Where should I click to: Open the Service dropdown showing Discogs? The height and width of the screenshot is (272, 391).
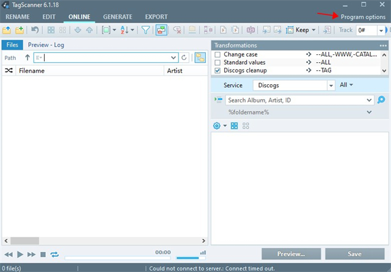coord(331,85)
